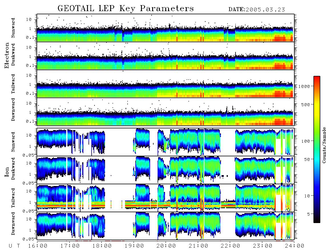Click the Electron "Tailward" panel label
This screenshot has height=251, width=326.
[13, 84]
